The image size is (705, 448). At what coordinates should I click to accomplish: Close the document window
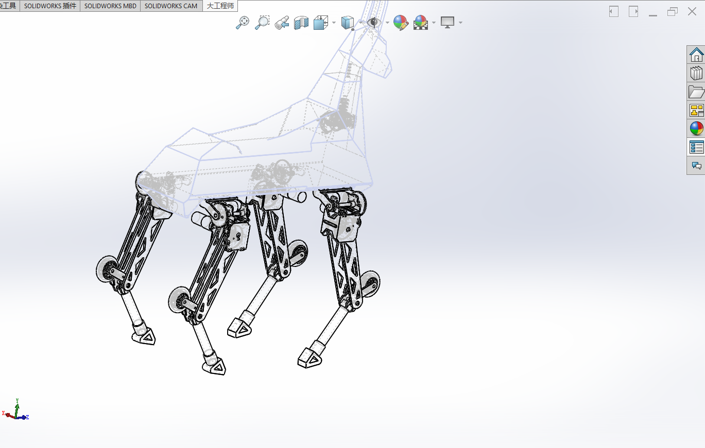(x=692, y=11)
